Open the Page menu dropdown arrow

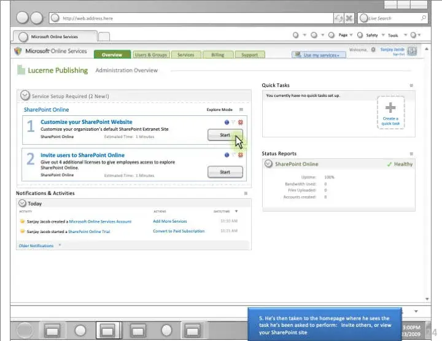351,35
